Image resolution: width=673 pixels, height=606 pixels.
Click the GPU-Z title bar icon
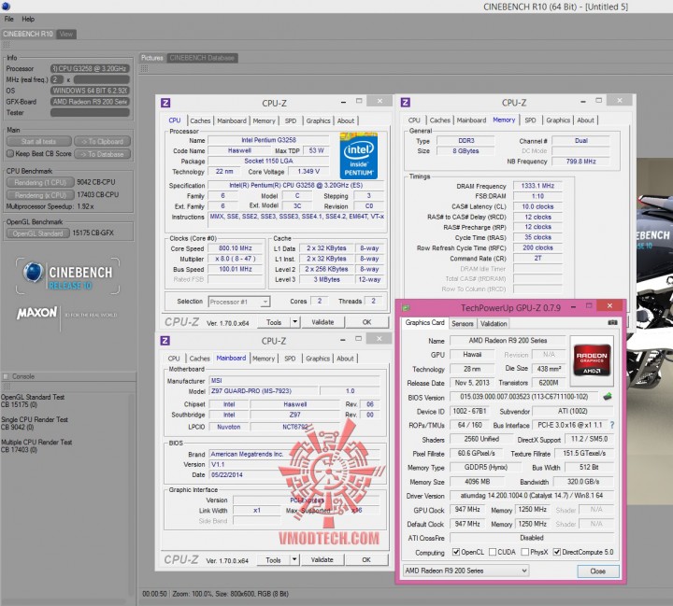click(x=406, y=307)
